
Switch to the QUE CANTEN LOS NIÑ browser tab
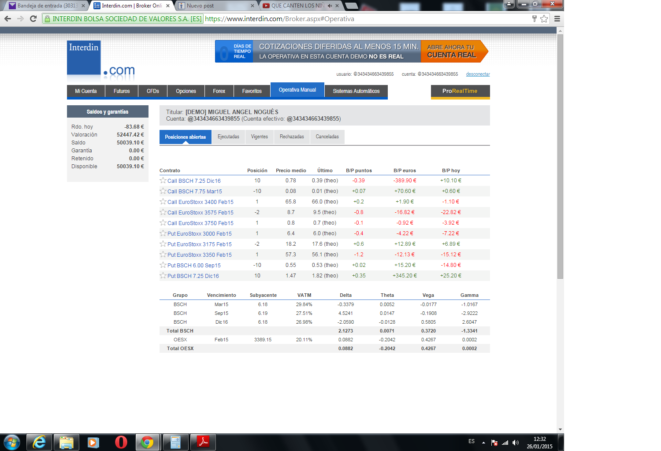click(x=301, y=6)
